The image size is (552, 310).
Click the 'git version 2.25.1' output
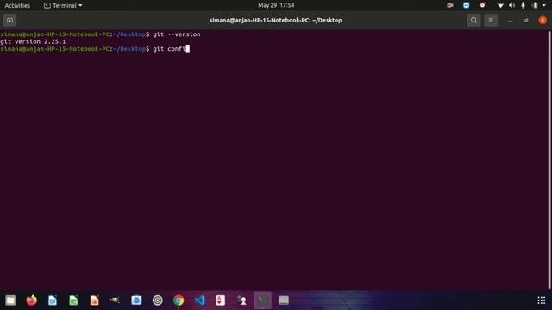[x=33, y=42]
